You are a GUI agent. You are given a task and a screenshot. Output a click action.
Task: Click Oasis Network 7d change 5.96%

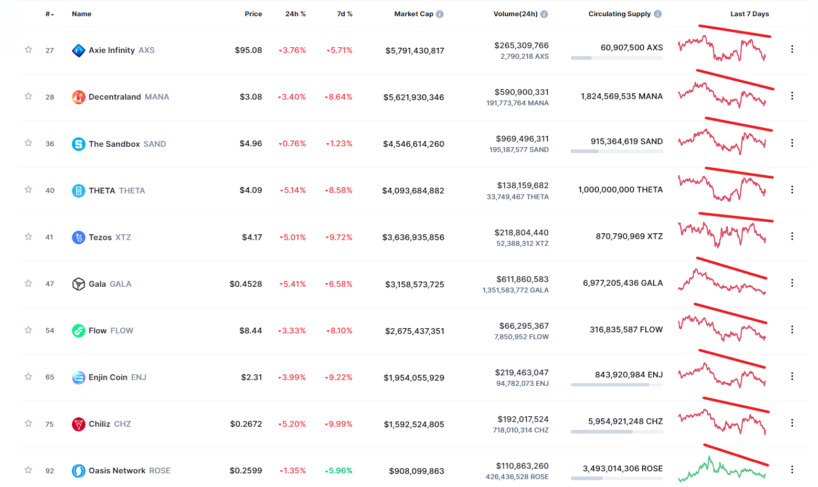tap(338, 471)
